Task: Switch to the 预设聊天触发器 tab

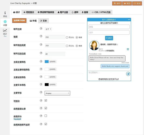Action: (46, 12)
